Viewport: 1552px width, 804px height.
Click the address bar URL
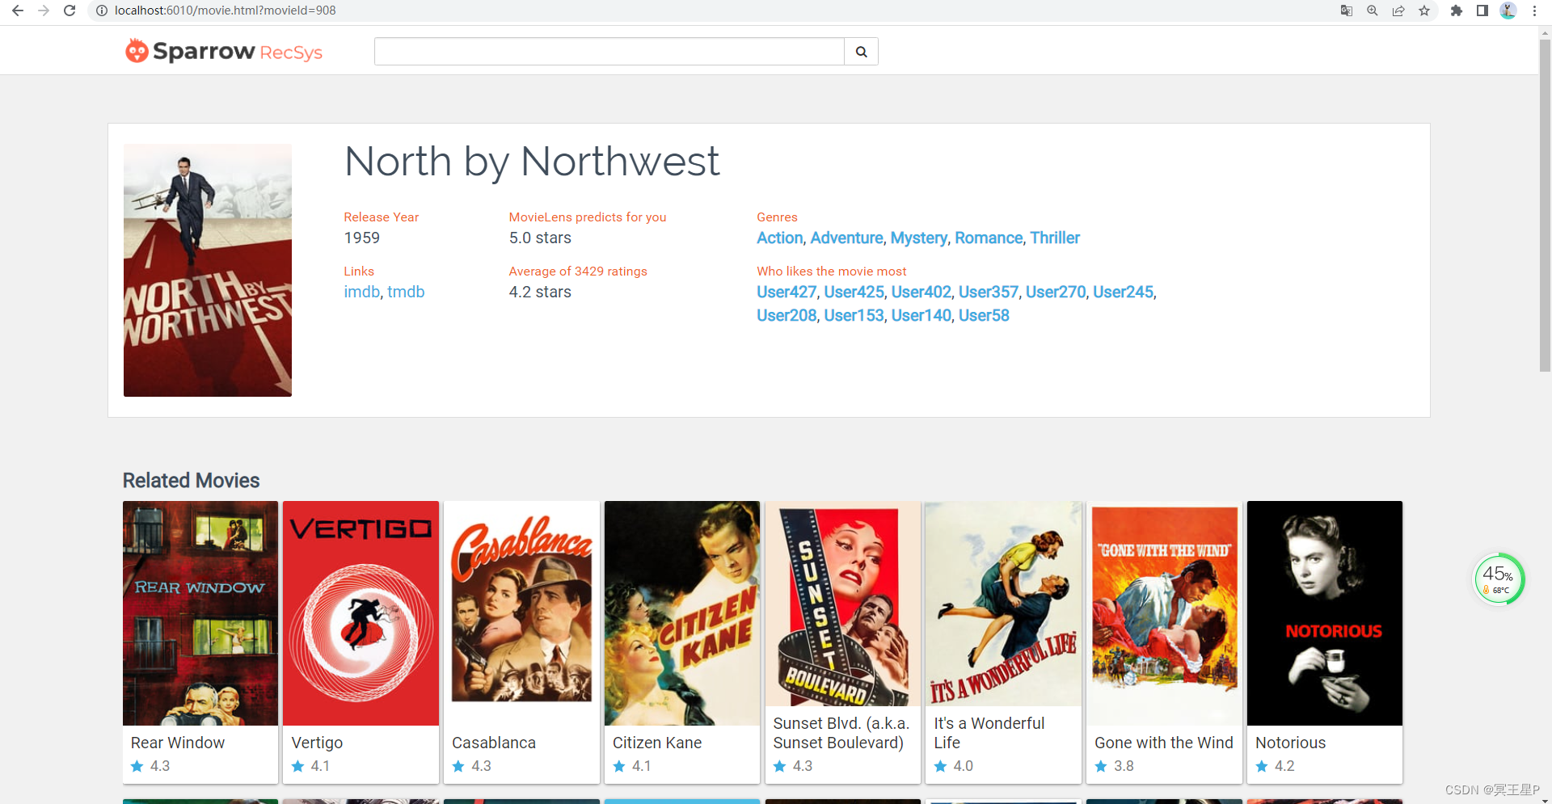[x=226, y=11]
